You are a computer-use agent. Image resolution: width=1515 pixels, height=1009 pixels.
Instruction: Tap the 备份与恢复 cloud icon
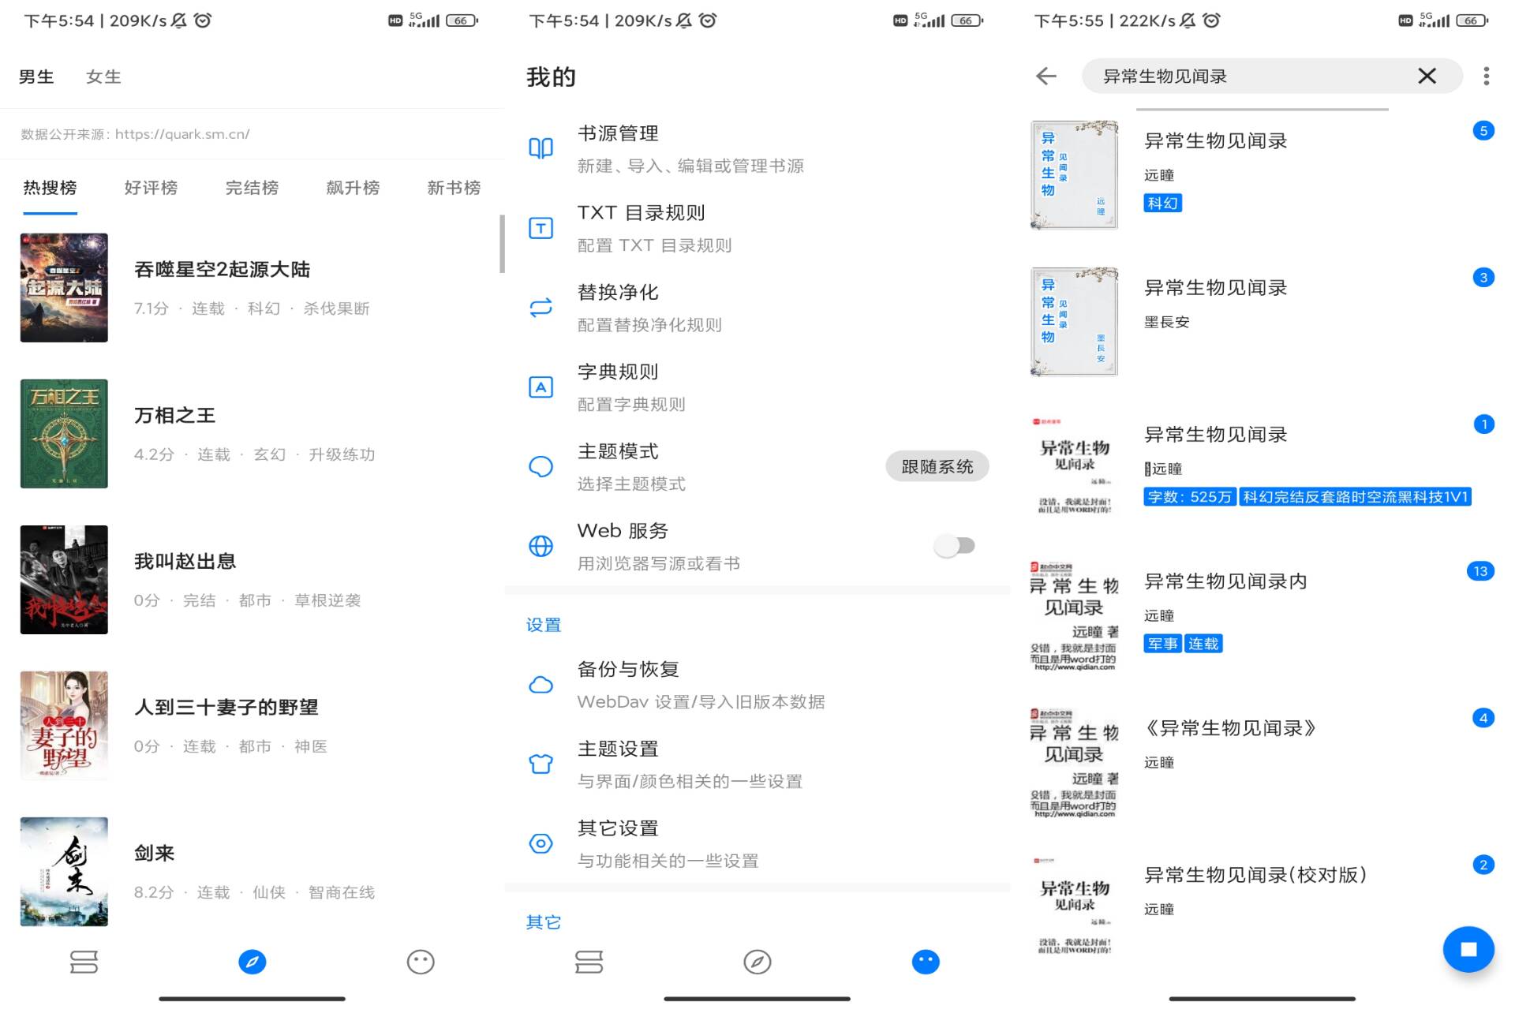click(x=541, y=685)
